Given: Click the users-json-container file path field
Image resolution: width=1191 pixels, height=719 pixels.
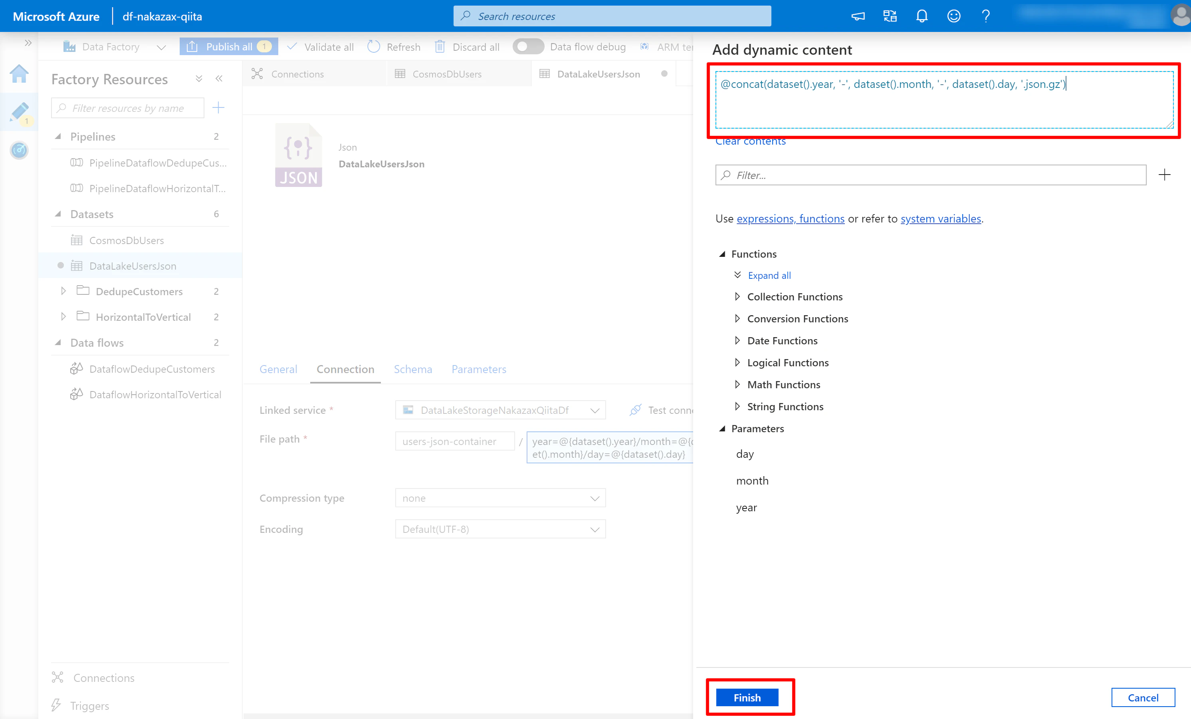Looking at the screenshot, I should tap(455, 441).
